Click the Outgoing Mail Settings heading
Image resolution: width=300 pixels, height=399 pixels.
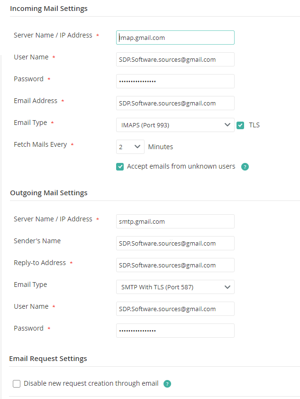pos(49,193)
